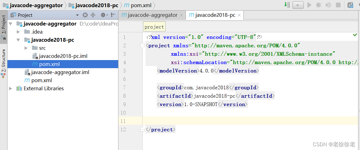Click the Stop square icon
Image resolution: width=360 pixels, height=150 pixels.
(x=338, y=5)
